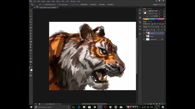Select the Horizontal Type tool
This screenshot has height=109, width=195.
click(31, 53)
